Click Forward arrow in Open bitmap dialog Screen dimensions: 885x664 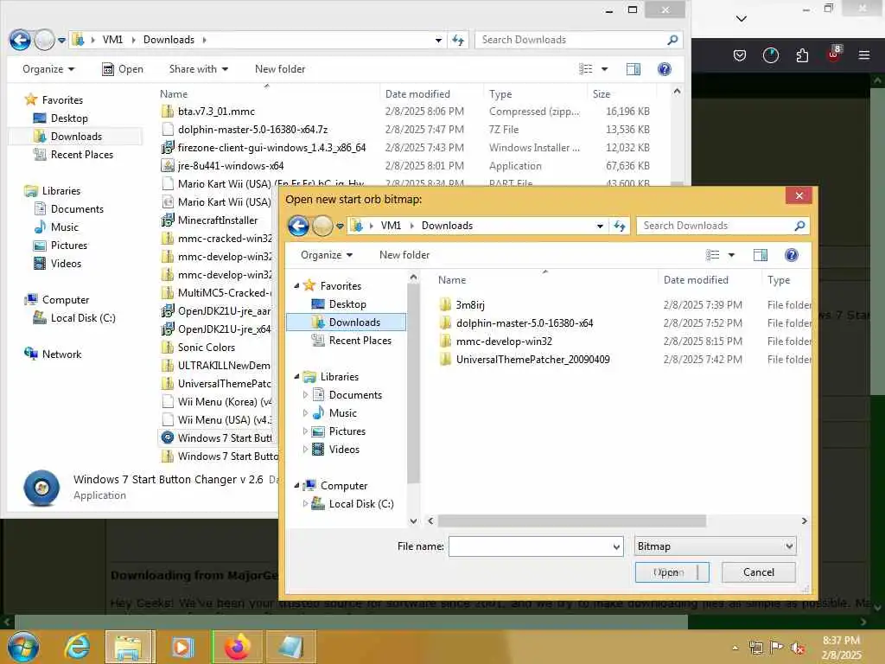pos(323,226)
